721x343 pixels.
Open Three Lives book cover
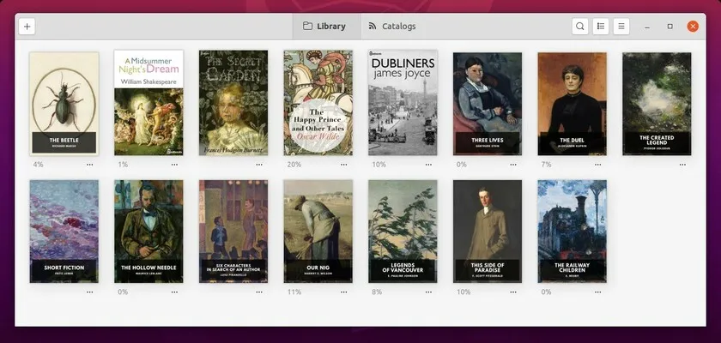tap(488, 104)
